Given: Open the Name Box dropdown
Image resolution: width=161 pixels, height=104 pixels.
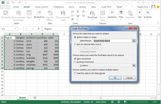Looking at the screenshot, I should coord(15,29).
